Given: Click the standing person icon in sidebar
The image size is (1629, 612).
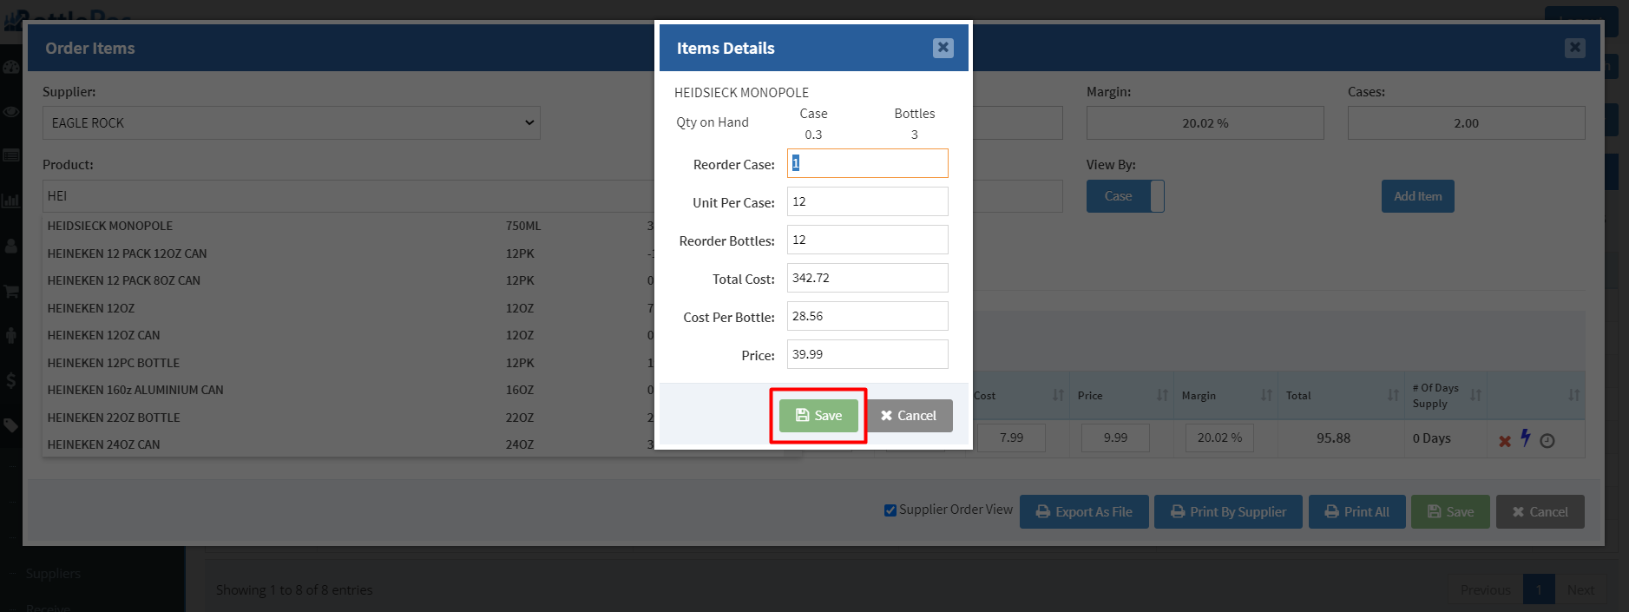Looking at the screenshot, I should [10, 335].
